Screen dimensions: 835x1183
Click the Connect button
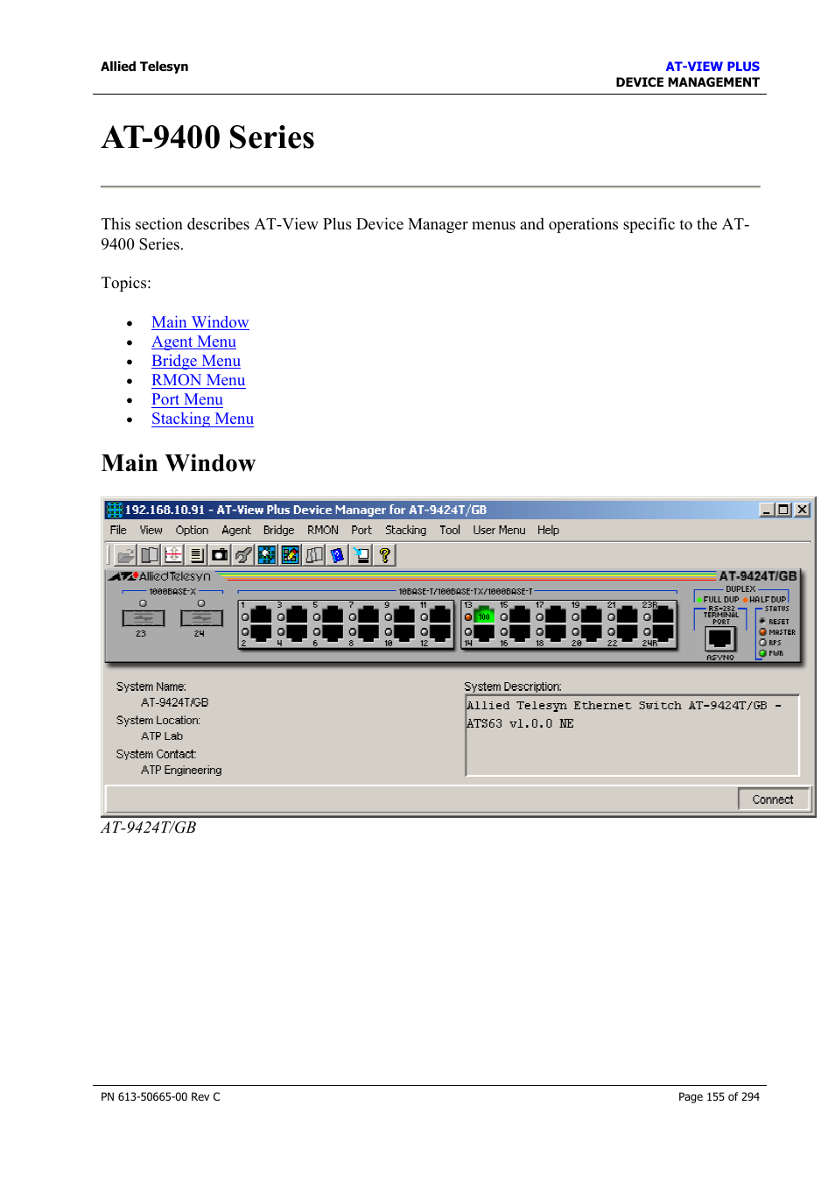coord(773,799)
